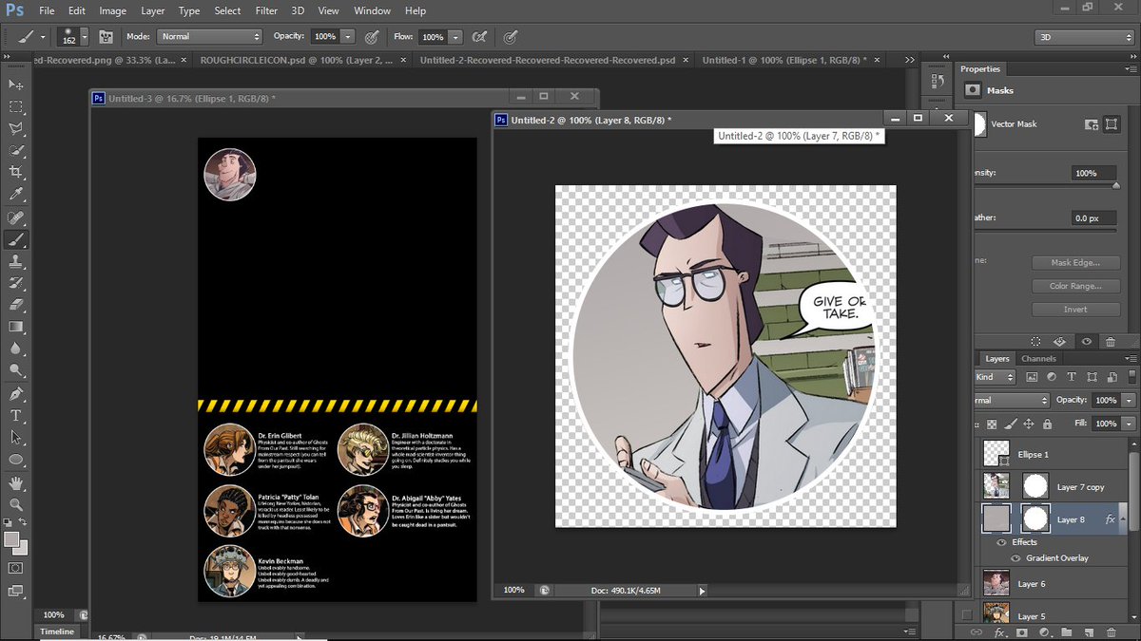This screenshot has height=641, width=1141.
Task: Select the Gradient tool
Action: [x=16, y=327]
